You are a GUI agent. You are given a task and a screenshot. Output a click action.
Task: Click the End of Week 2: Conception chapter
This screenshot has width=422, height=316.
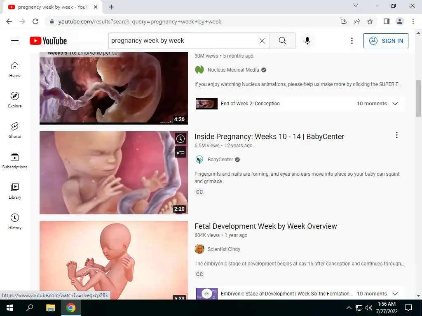(250, 104)
